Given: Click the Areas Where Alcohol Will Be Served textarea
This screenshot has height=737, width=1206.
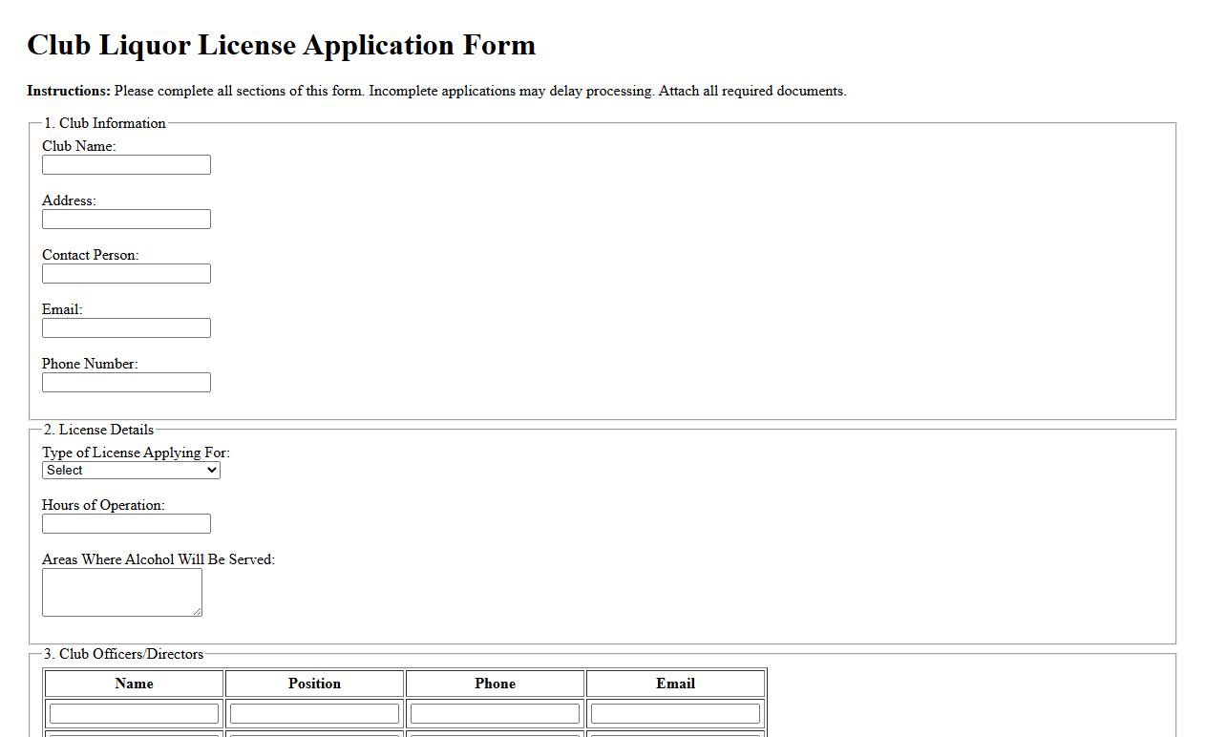Looking at the screenshot, I should click(121, 592).
